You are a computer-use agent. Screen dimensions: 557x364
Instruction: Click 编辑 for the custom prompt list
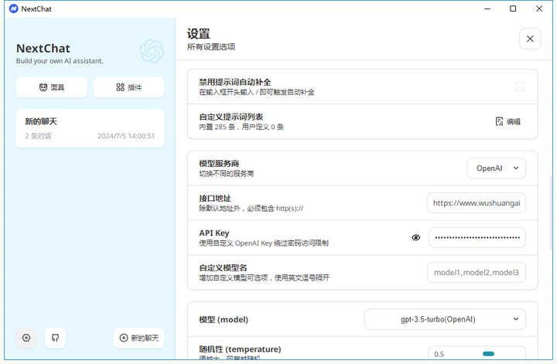coord(508,121)
